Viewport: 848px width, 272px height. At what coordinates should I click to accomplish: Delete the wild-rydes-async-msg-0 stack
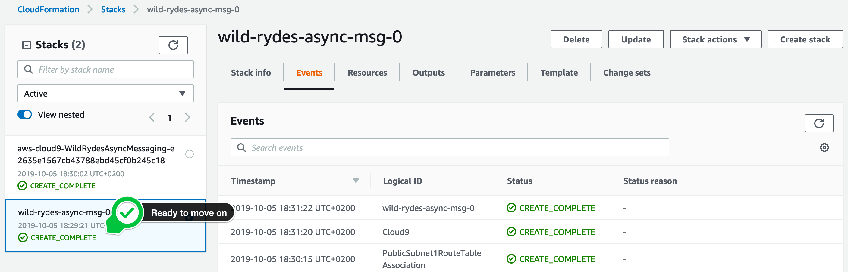pos(576,39)
